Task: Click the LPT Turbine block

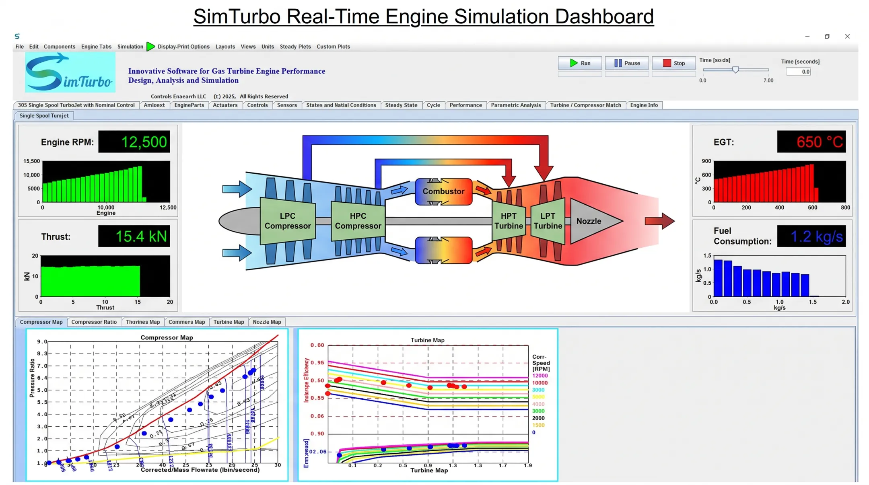Action: (548, 221)
